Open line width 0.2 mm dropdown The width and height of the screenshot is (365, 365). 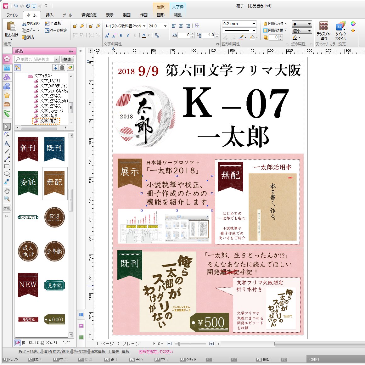(x=254, y=24)
